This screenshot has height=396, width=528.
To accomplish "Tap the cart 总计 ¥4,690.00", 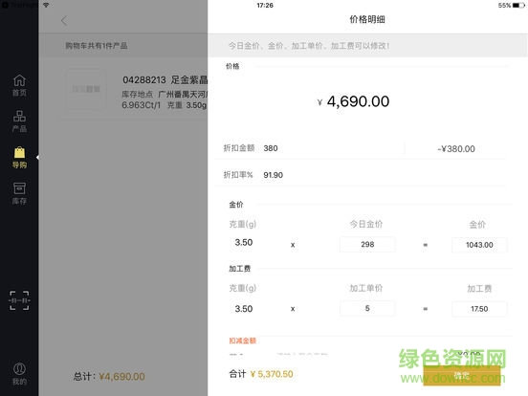I will [x=109, y=376].
